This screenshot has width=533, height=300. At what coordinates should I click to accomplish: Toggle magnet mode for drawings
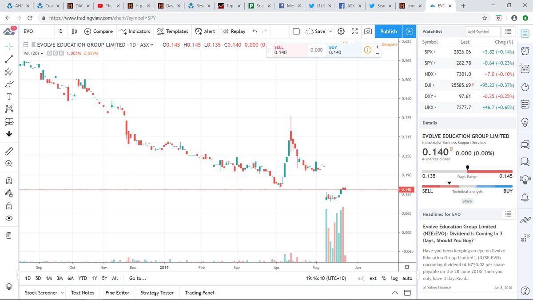coord(9,180)
